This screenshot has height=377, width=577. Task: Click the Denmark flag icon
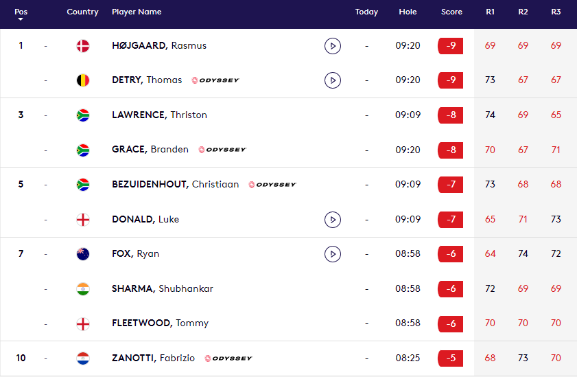click(x=83, y=46)
